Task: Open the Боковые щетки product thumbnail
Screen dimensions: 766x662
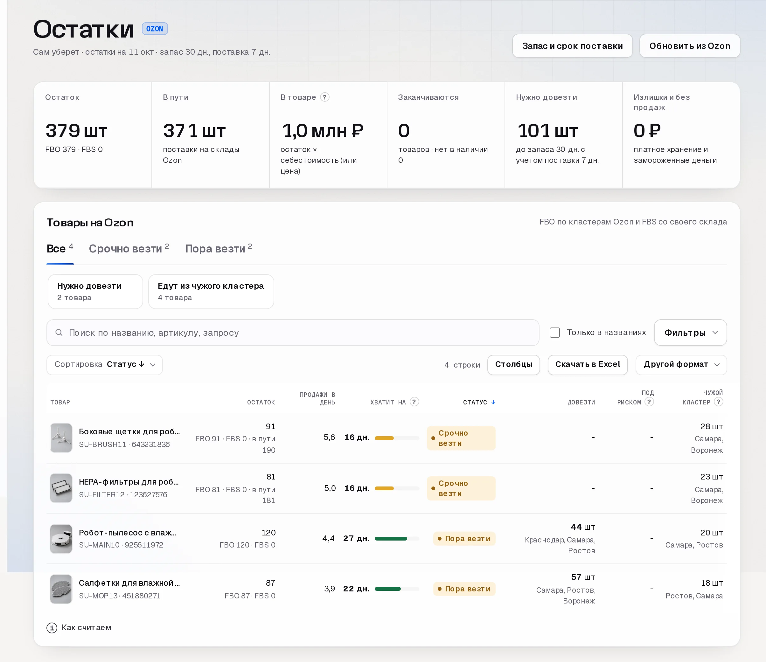Action: (x=61, y=438)
